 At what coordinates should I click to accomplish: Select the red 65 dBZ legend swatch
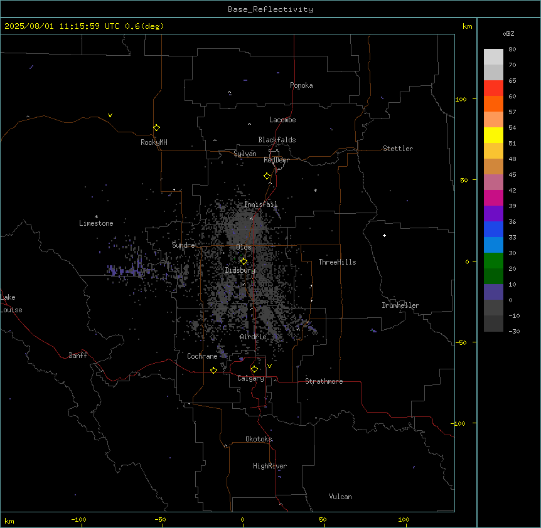point(493,88)
